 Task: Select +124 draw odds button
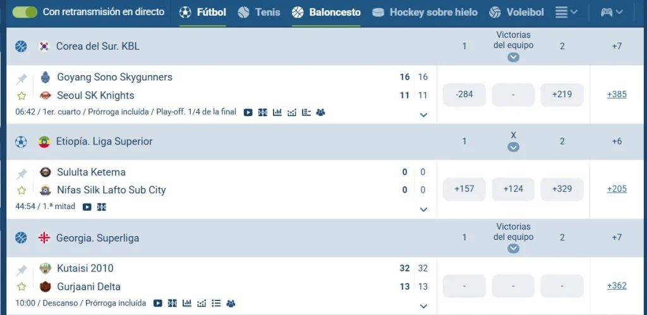513,189
